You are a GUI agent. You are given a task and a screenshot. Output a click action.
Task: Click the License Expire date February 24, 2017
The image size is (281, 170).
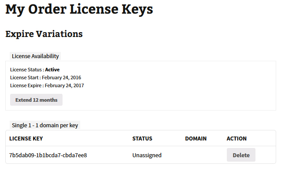pyautogui.click(x=64, y=85)
